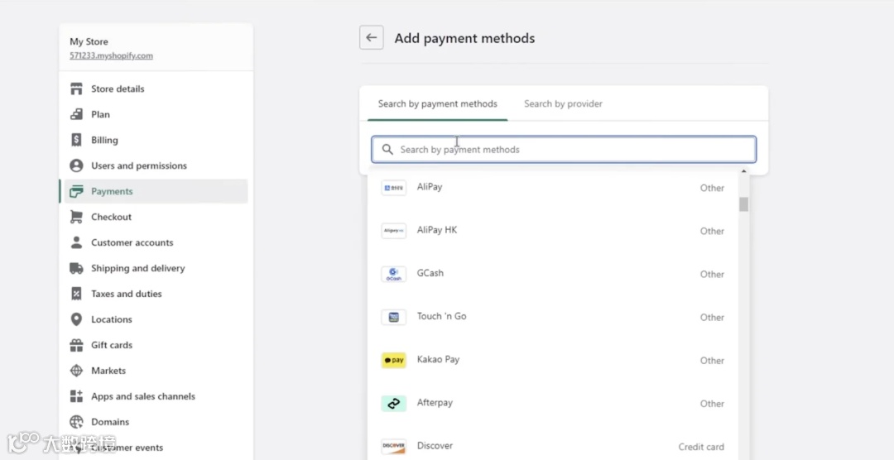Click the Other label in GCash row
894x460 pixels.
point(712,274)
